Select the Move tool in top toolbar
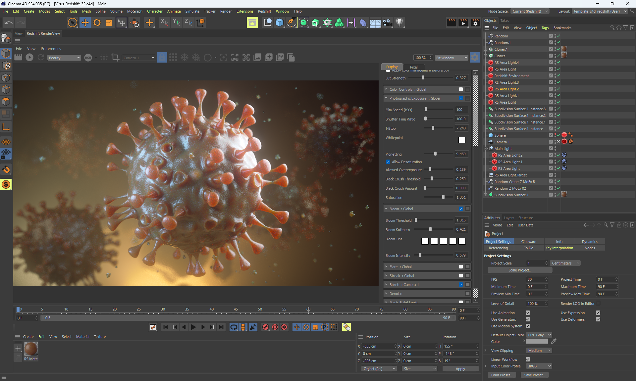The image size is (636, 381). (85, 23)
